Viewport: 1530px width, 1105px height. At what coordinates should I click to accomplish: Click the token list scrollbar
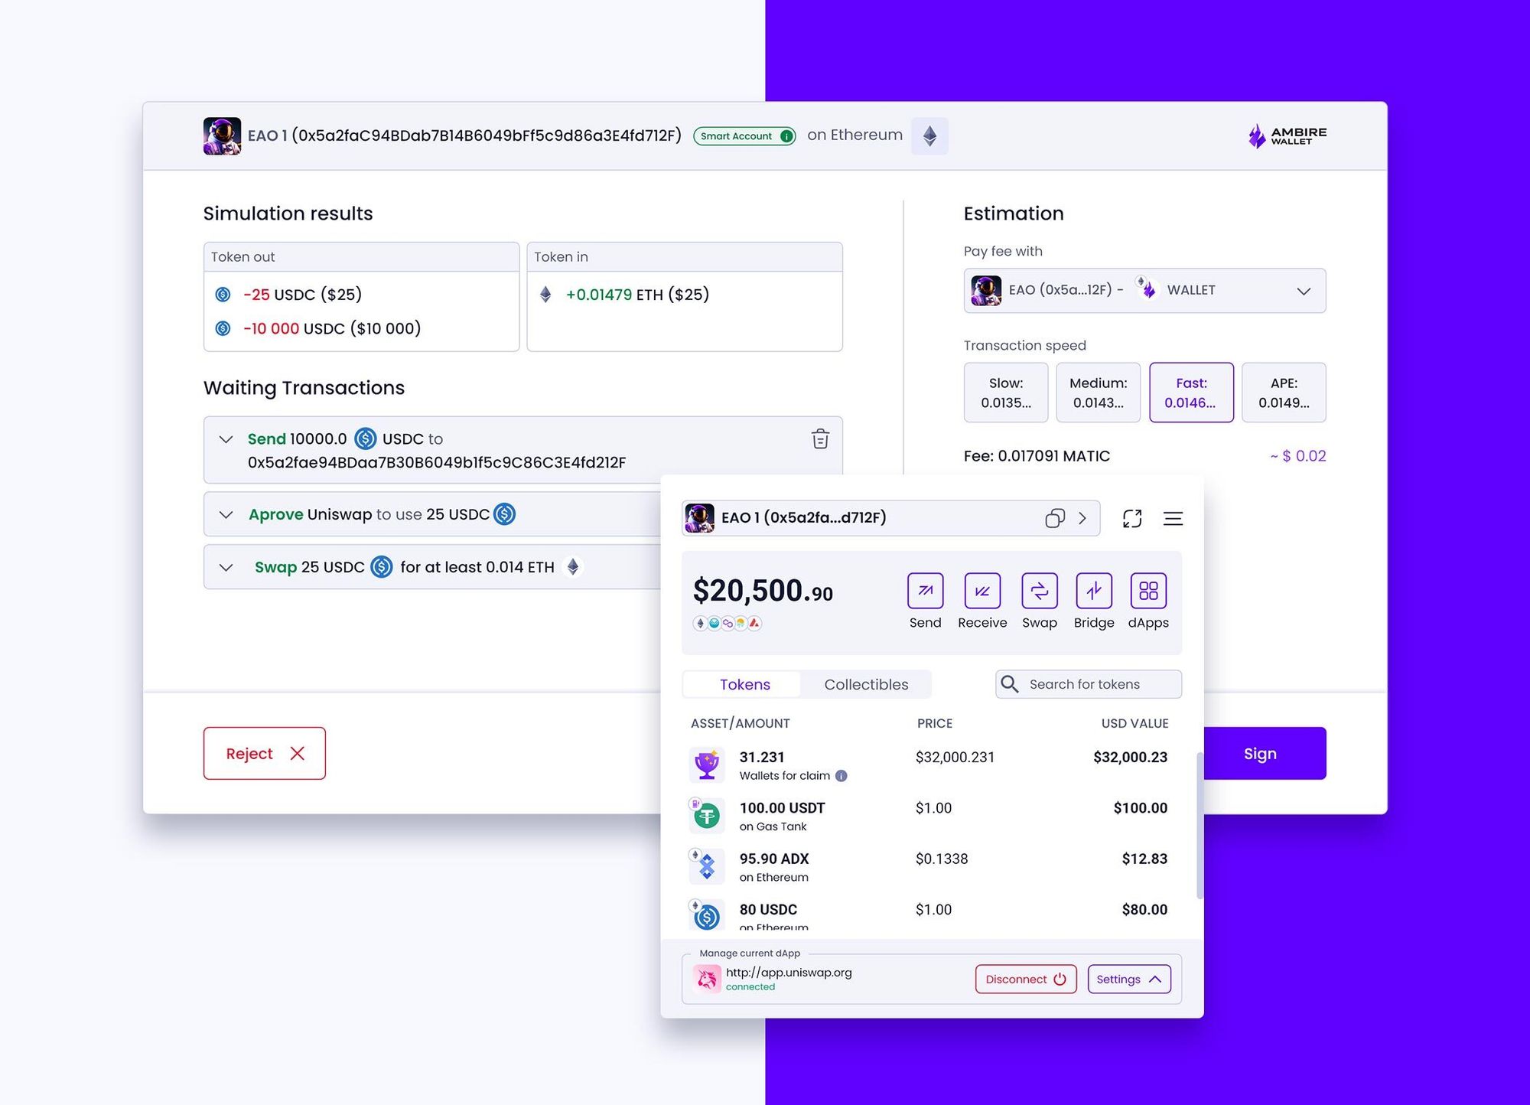pyautogui.click(x=1200, y=825)
